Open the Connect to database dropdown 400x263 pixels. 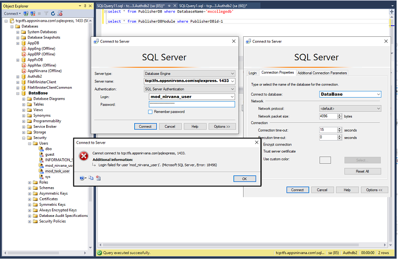379,94
